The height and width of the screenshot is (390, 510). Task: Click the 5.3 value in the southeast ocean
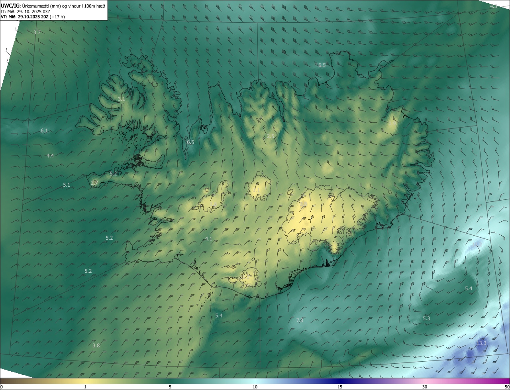pos(426,319)
